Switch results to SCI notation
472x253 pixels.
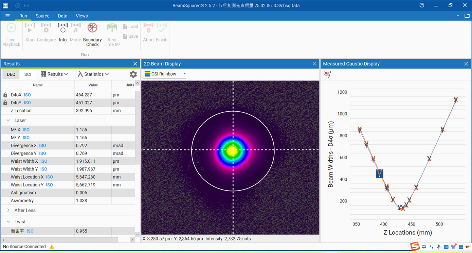pos(28,74)
